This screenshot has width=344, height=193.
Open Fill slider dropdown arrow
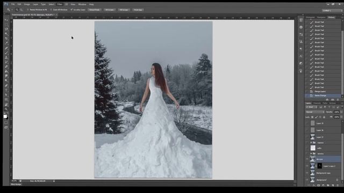point(341,117)
